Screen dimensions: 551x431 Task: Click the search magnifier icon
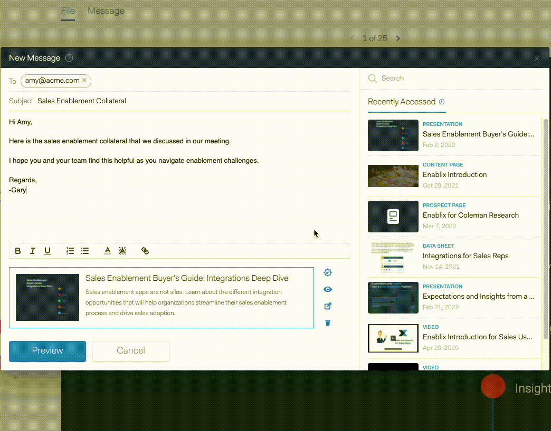(373, 78)
